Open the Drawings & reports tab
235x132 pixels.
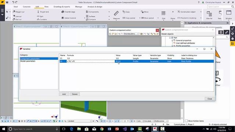tap(62, 7)
